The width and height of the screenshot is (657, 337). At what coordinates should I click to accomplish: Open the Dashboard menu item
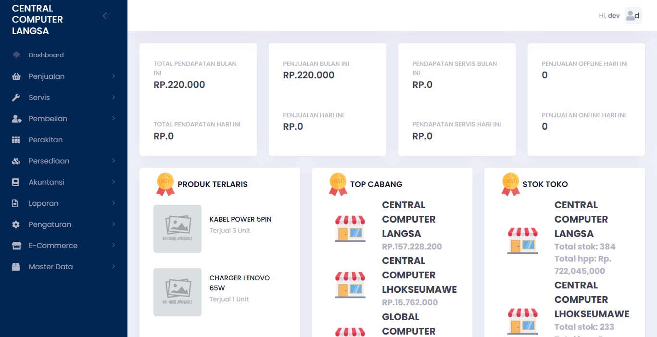click(x=46, y=55)
